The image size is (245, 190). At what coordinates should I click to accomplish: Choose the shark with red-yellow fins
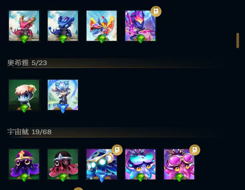[x=101, y=26]
